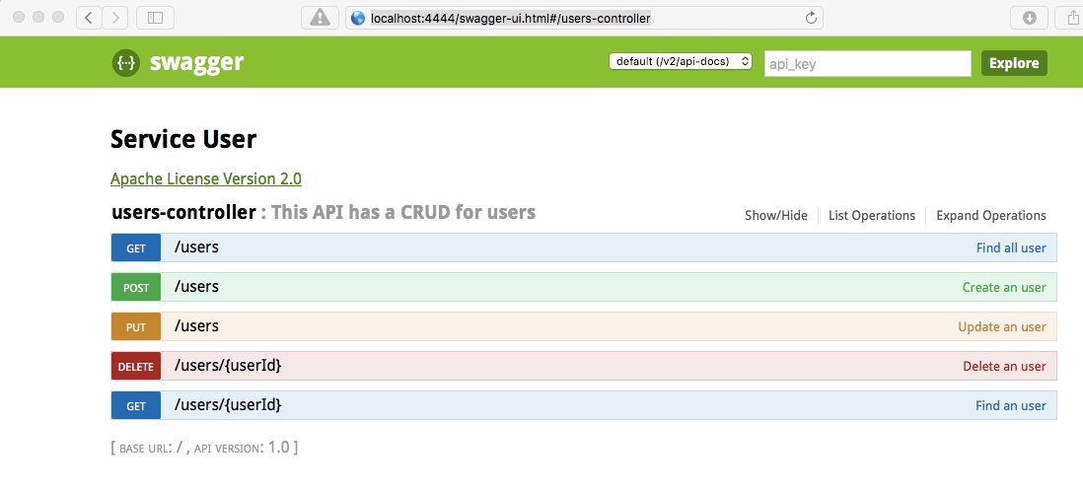Open the Apache License Version 2.0 link
The width and height of the screenshot is (1083, 494).
point(206,178)
